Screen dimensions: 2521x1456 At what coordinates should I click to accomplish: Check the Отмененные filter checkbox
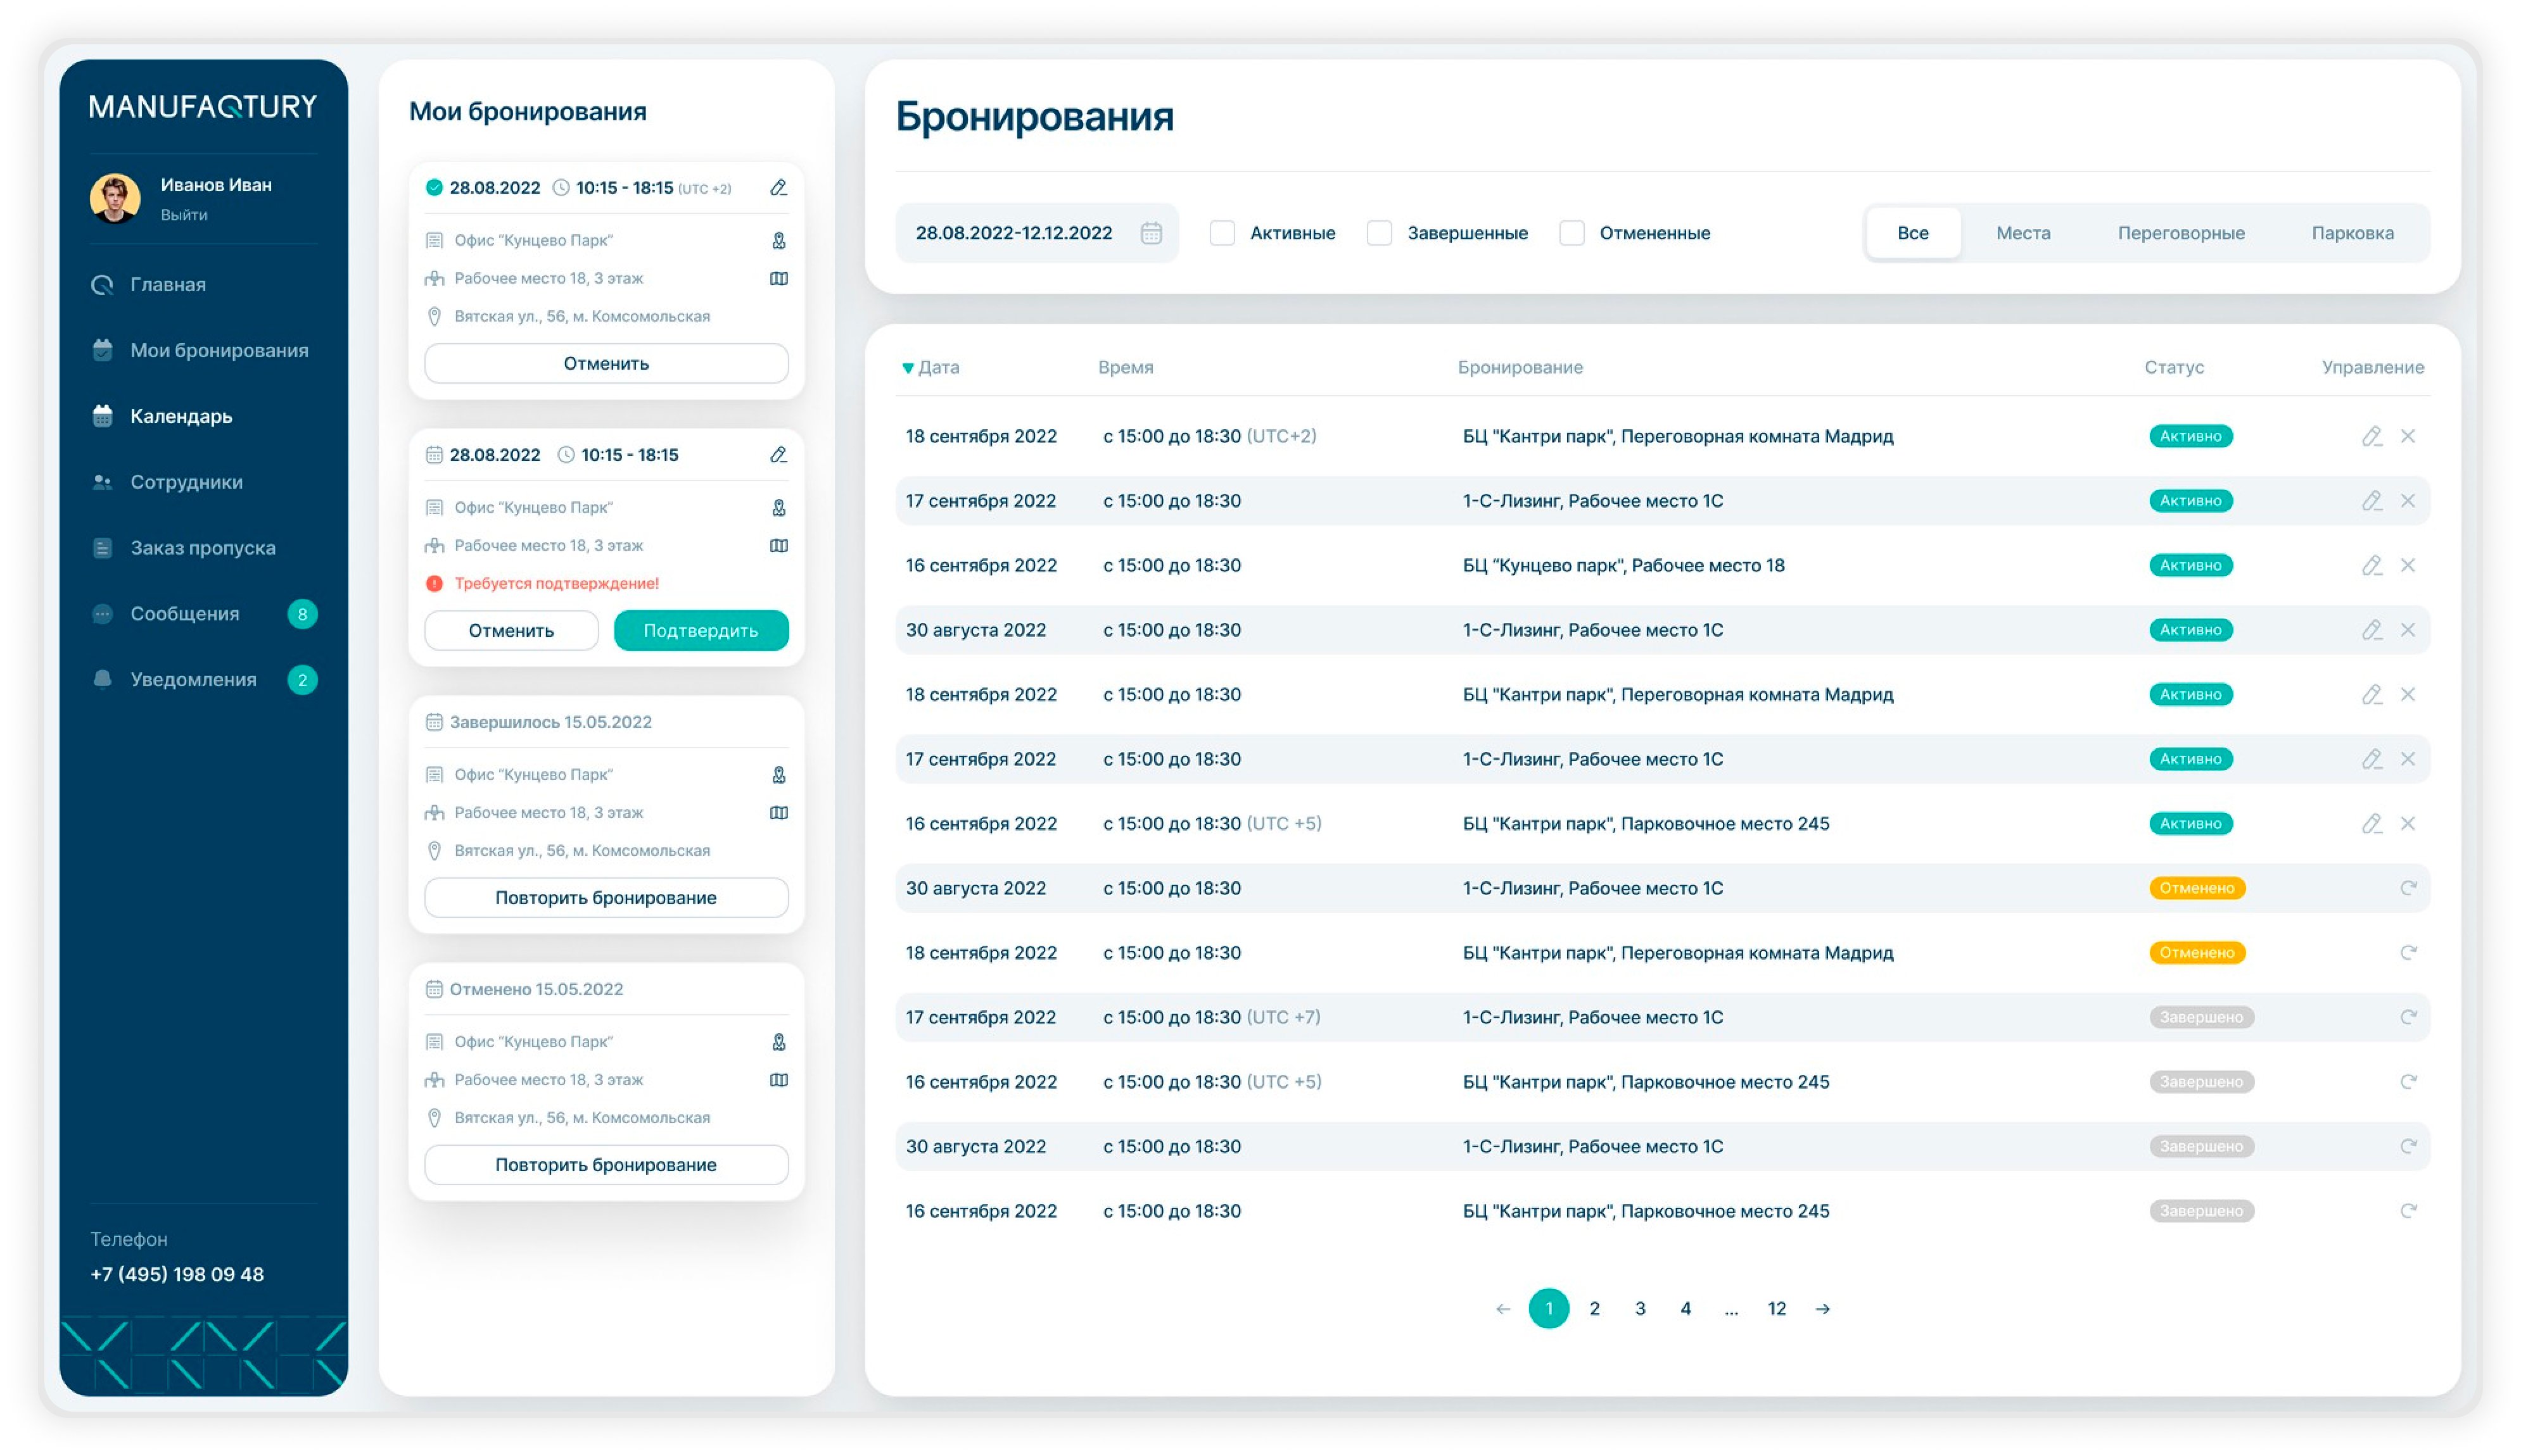click(x=1572, y=233)
